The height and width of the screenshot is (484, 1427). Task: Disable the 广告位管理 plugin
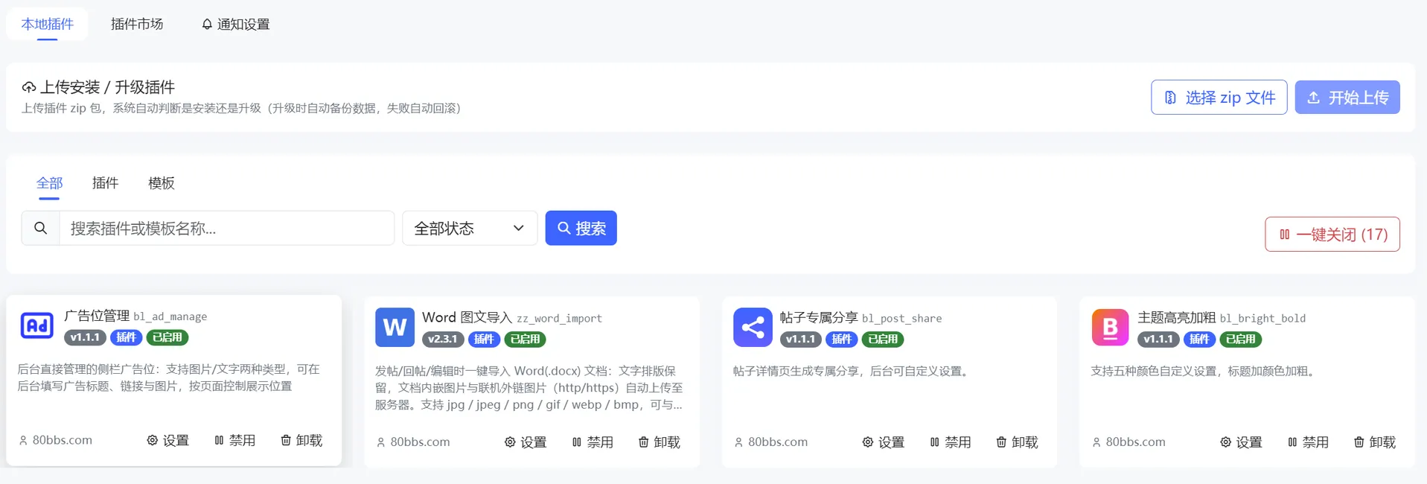tap(234, 440)
